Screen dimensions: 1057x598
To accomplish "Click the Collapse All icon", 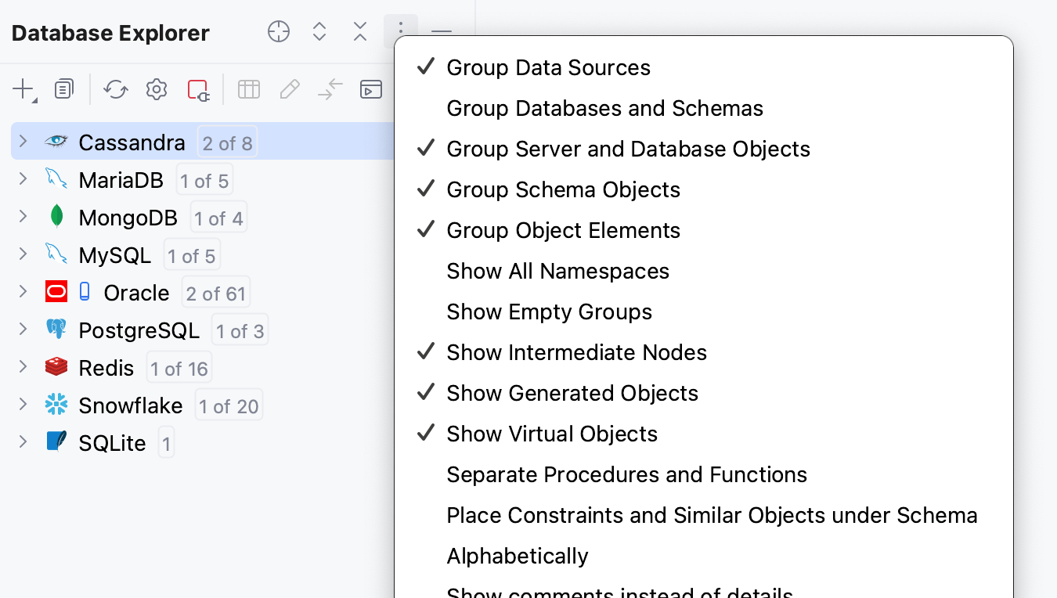I will pos(360,32).
